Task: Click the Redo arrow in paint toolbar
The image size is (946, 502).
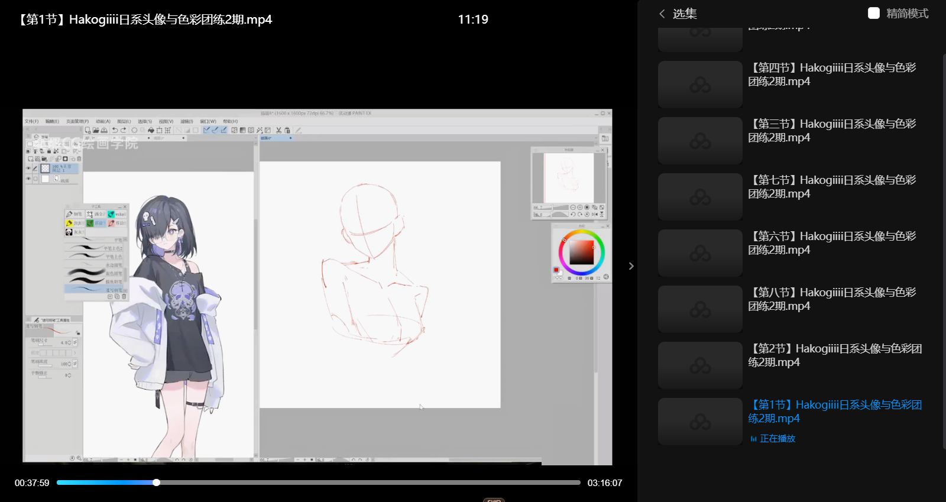Action: click(124, 130)
